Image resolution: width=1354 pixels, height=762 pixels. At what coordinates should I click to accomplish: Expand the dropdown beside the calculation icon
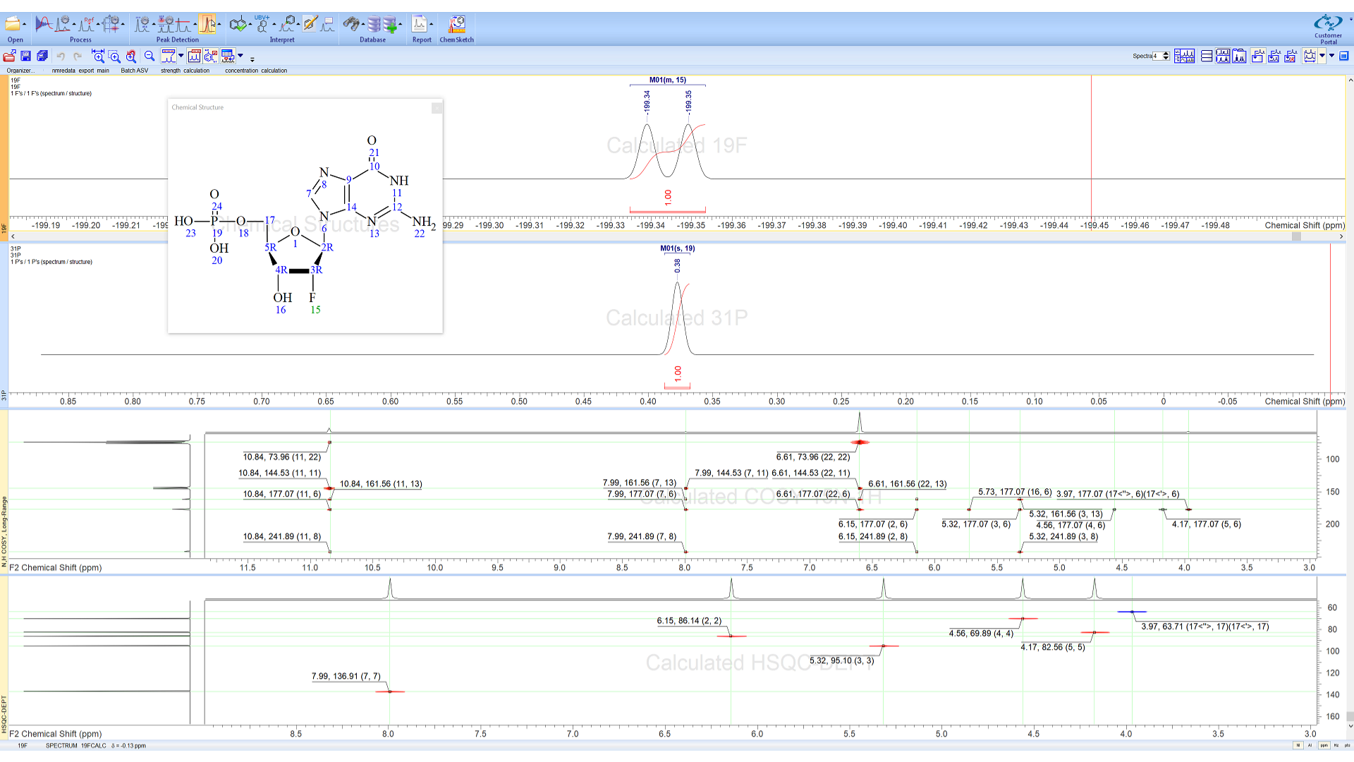pos(240,55)
